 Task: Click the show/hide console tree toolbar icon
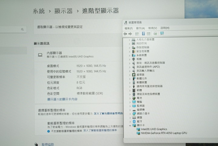click(137, 34)
